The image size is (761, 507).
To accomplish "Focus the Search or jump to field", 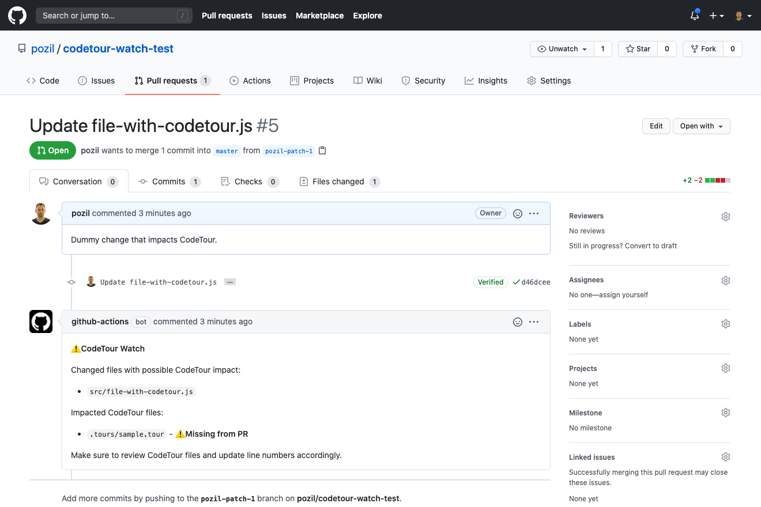I will click(114, 16).
